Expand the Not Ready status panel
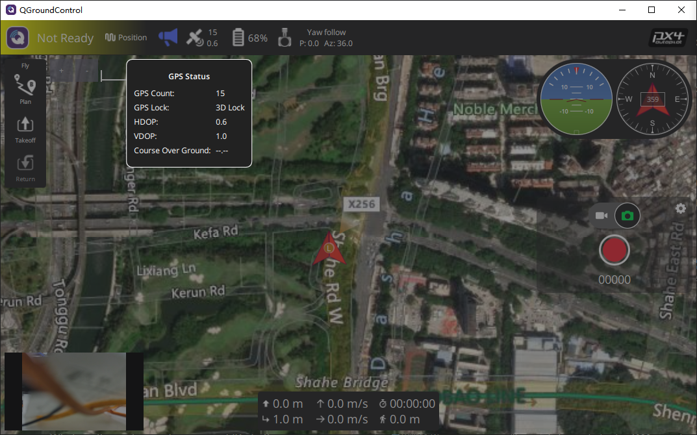This screenshot has width=697, height=435. [x=66, y=38]
